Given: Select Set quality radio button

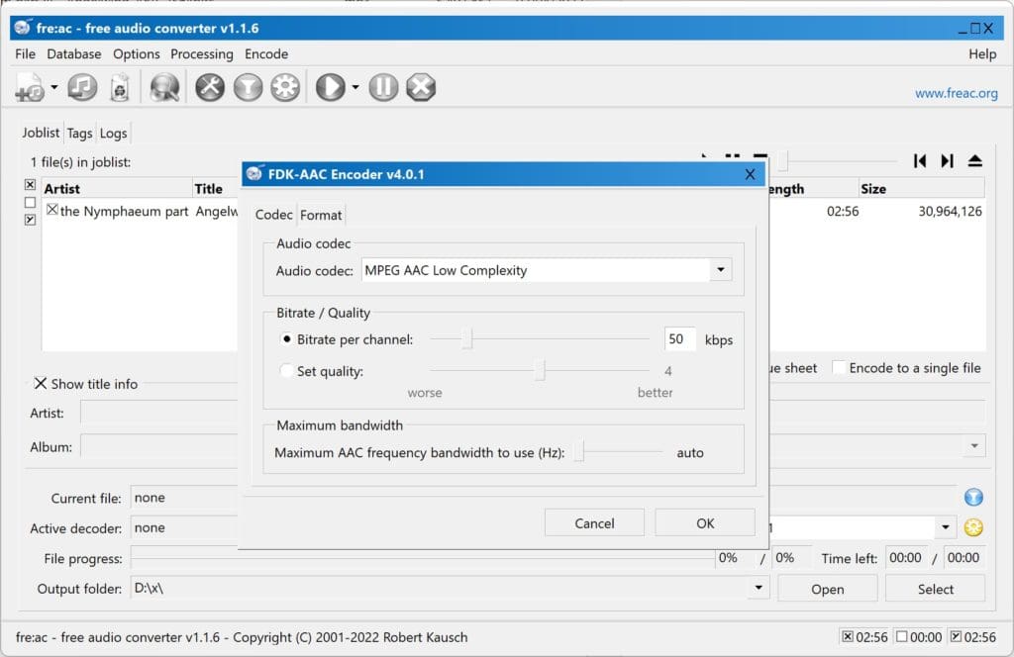Looking at the screenshot, I should tap(286, 371).
